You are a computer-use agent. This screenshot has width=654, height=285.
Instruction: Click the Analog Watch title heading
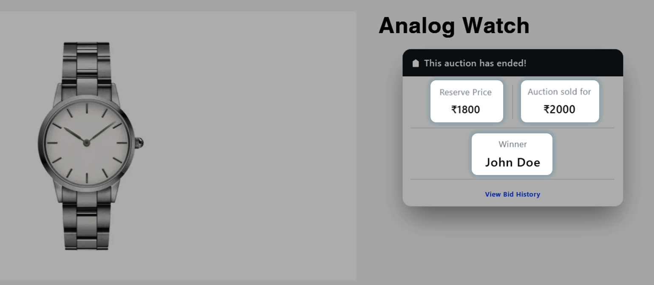pyautogui.click(x=454, y=25)
